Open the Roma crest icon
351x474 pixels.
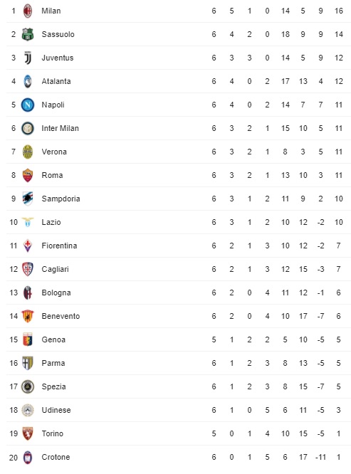pyautogui.click(x=28, y=175)
